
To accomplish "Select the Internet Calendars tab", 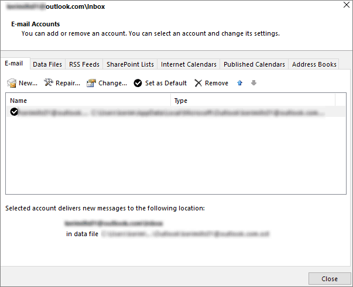I will [x=189, y=64].
